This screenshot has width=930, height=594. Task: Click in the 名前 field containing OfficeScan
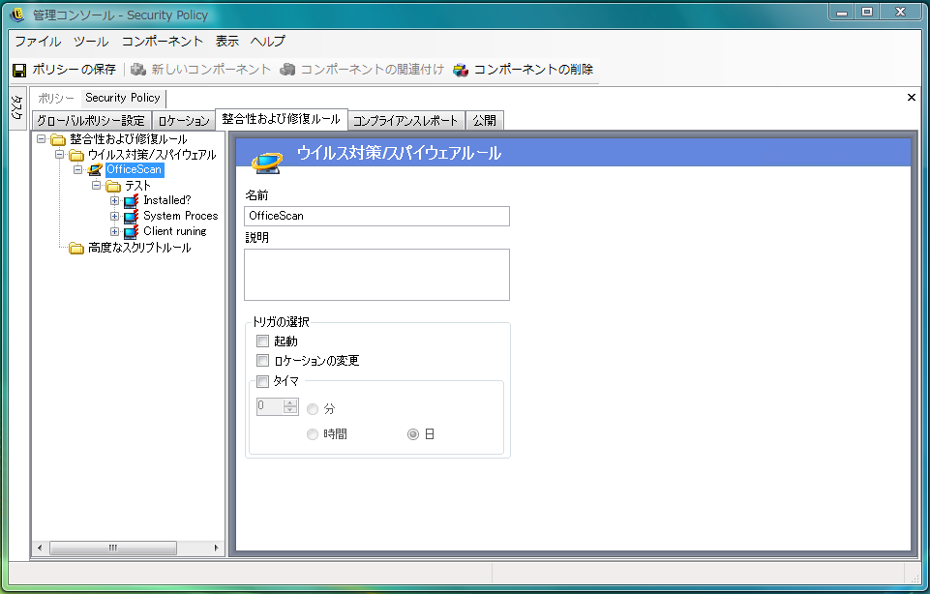coord(376,217)
